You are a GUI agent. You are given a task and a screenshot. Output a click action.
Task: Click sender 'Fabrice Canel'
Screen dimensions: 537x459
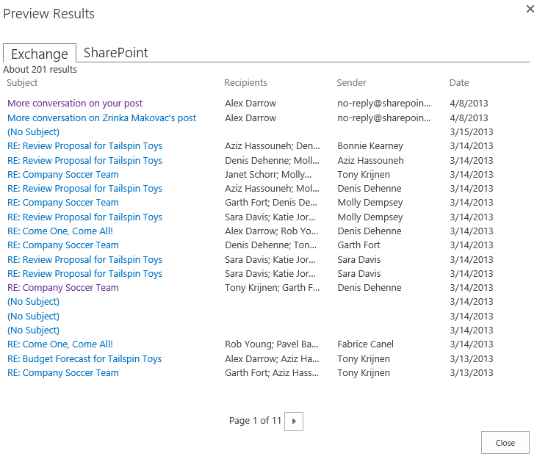point(365,344)
